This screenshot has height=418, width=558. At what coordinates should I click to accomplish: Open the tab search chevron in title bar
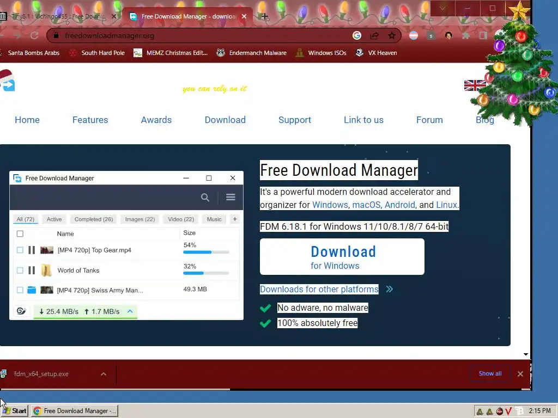[x=442, y=9]
